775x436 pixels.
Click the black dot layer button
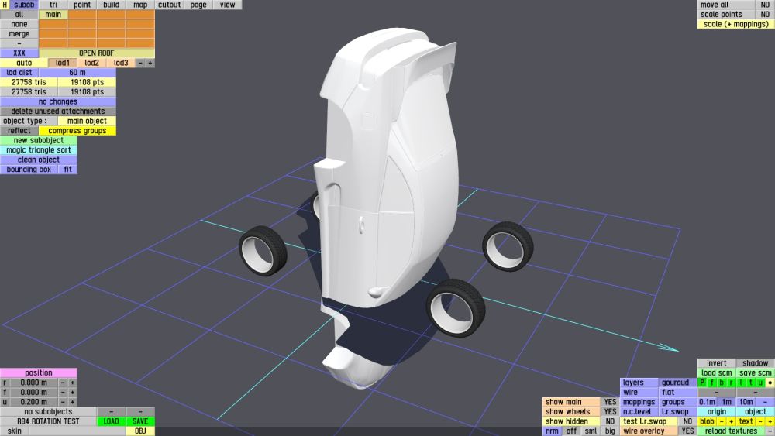(770, 383)
